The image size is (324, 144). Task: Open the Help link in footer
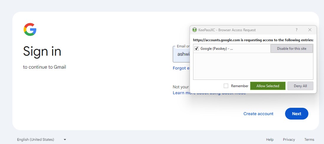[x=270, y=140]
